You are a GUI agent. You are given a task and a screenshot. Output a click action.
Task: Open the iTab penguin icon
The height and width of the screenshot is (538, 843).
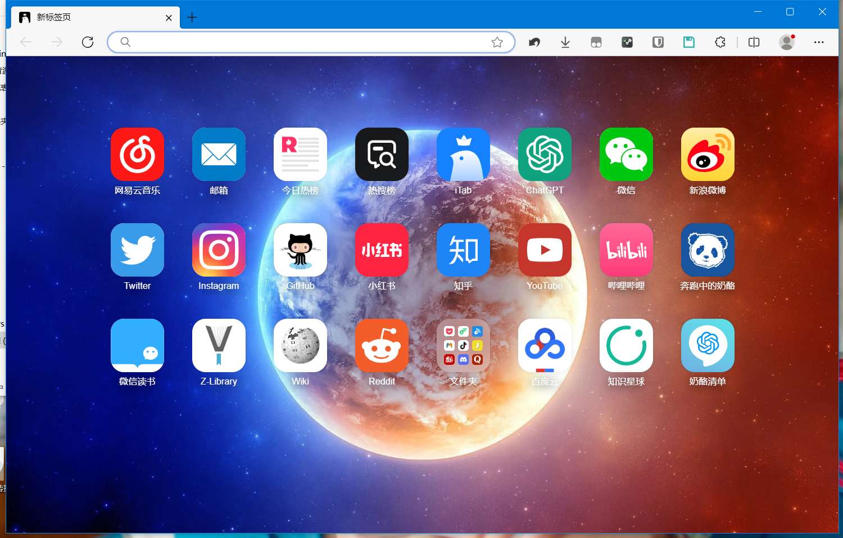[x=463, y=154]
